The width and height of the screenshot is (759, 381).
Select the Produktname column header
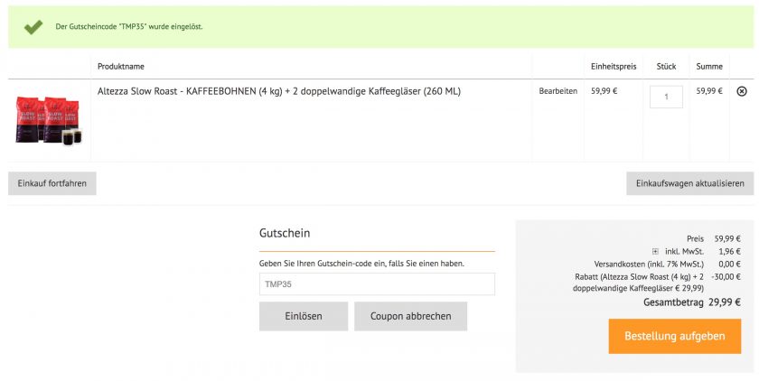click(x=121, y=66)
